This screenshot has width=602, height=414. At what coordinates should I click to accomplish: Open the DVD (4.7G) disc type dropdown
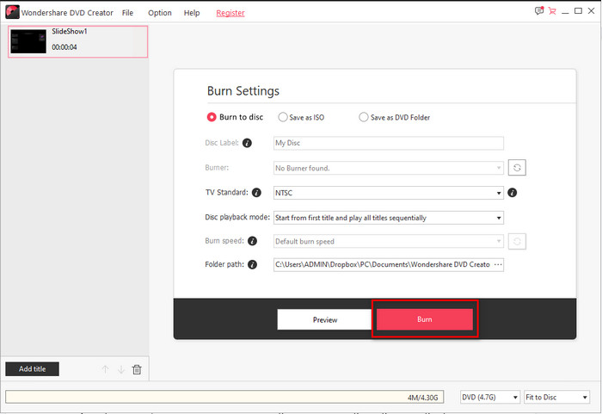[x=490, y=397]
